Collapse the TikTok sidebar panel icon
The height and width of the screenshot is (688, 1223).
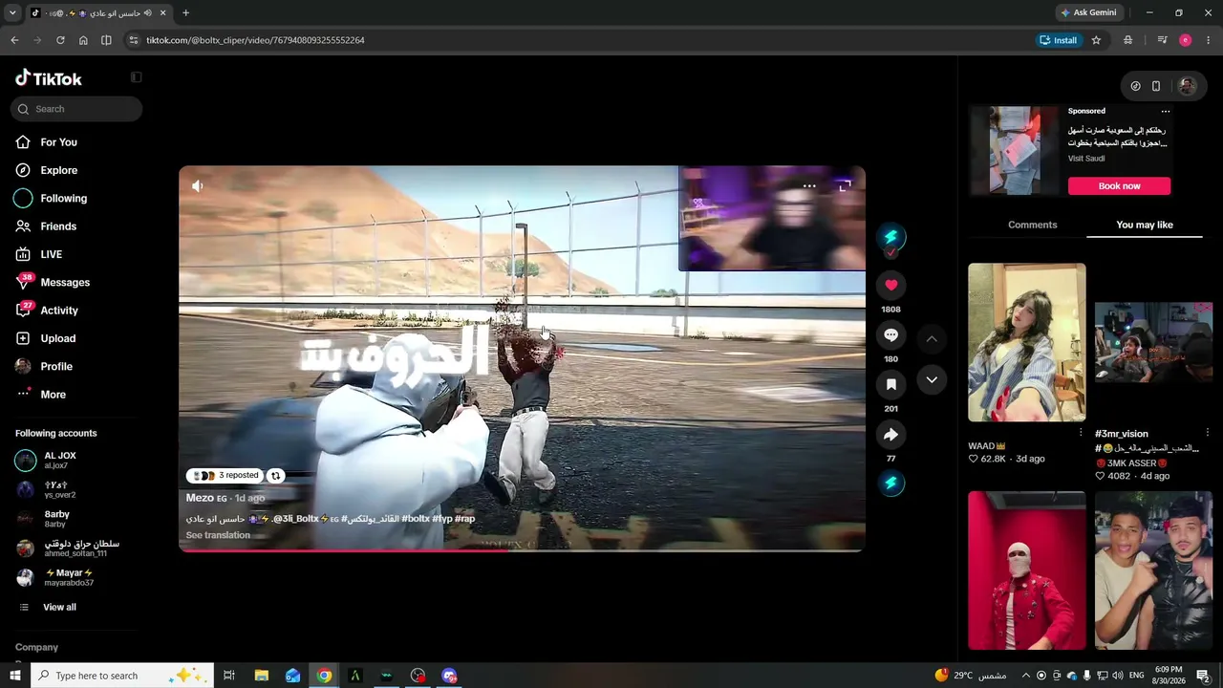coord(136,77)
